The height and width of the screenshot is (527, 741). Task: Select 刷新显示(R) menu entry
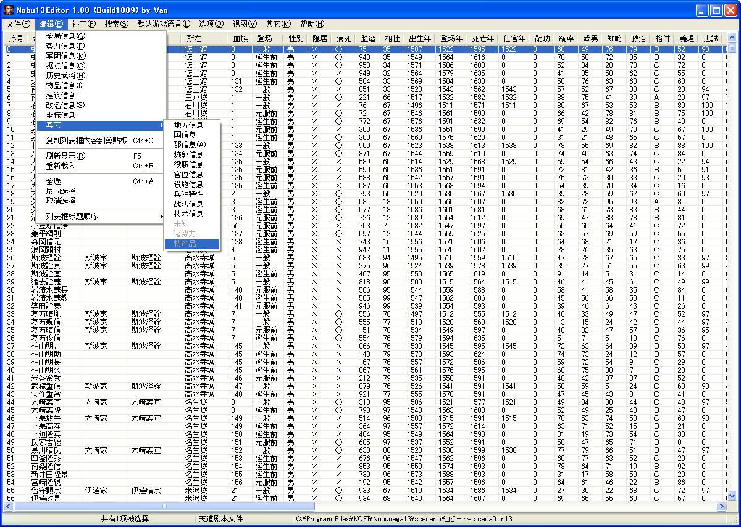coord(101,156)
